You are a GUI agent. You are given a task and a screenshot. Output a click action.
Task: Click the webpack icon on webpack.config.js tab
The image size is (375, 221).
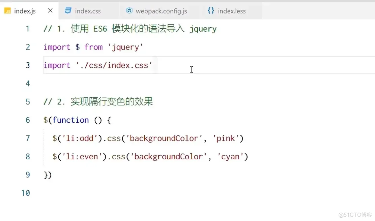[x=129, y=10]
